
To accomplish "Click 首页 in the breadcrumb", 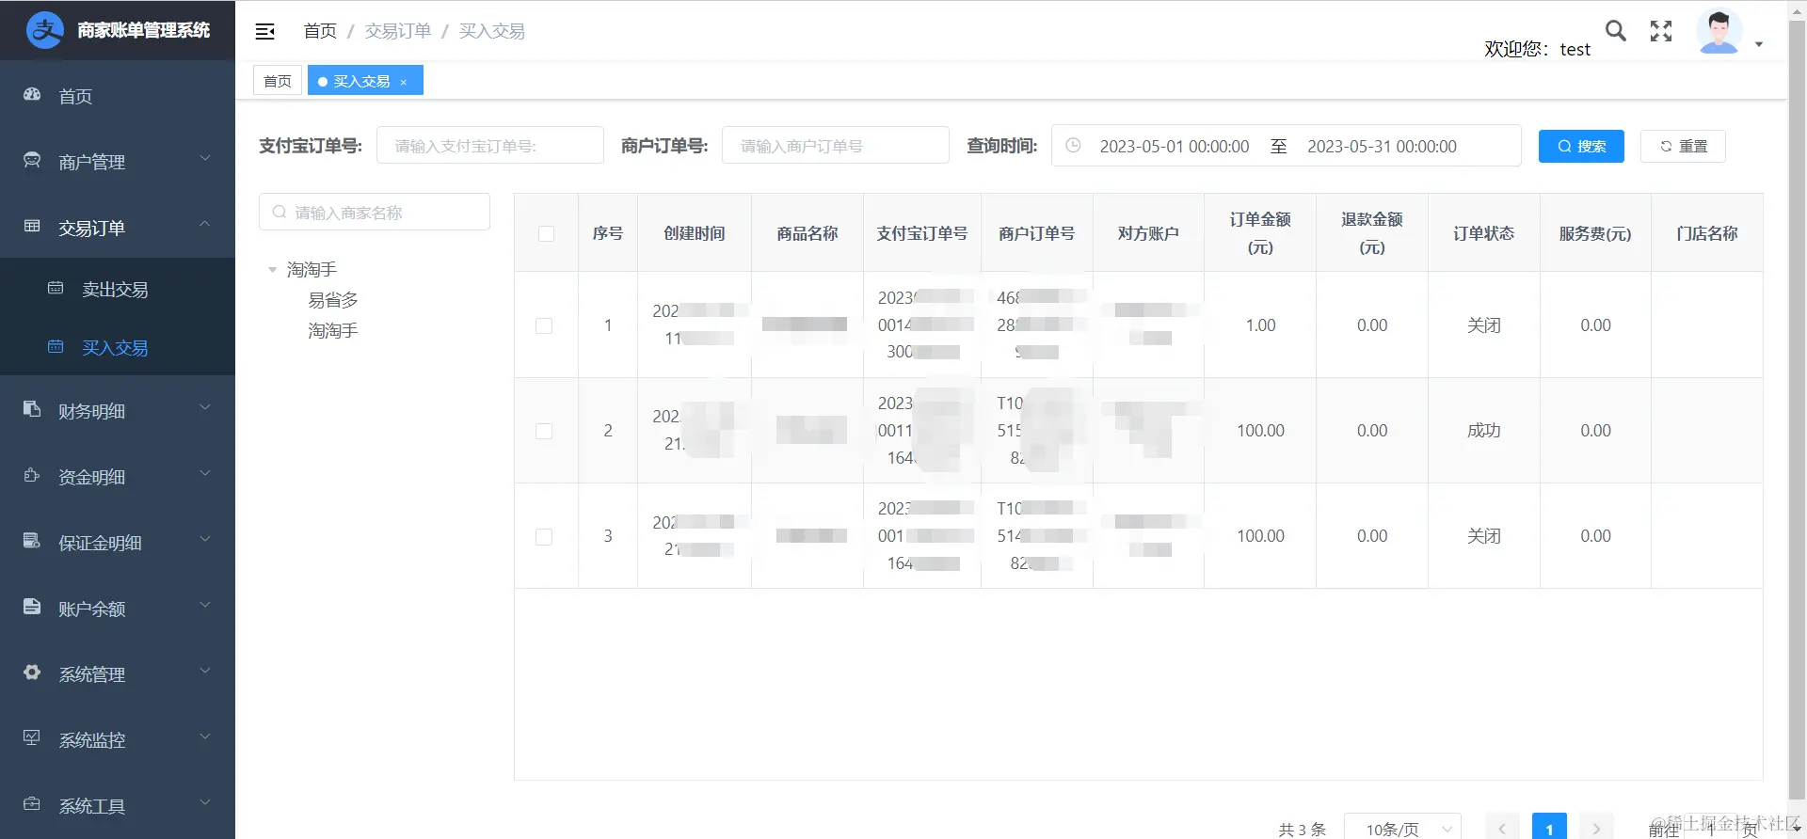I will [320, 31].
